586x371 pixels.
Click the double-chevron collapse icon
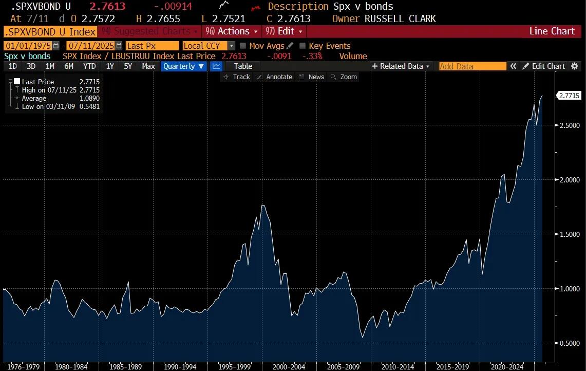click(x=513, y=66)
